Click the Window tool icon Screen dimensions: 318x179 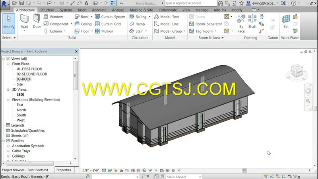point(46,17)
